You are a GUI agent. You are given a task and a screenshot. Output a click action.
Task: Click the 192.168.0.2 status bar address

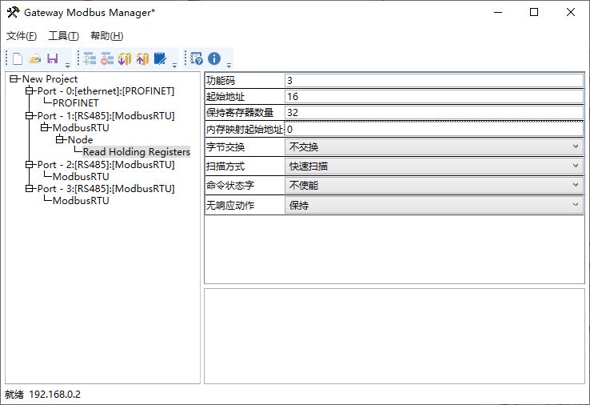click(54, 395)
